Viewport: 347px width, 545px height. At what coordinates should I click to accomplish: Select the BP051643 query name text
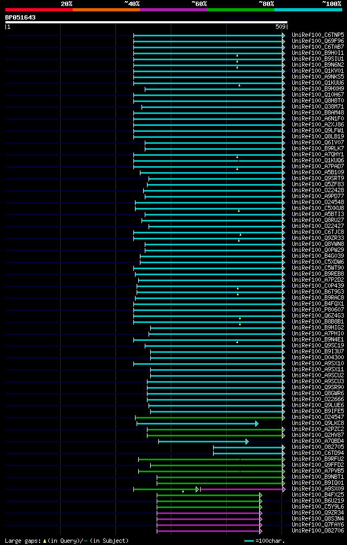pyautogui.click(x=20, y=17)
